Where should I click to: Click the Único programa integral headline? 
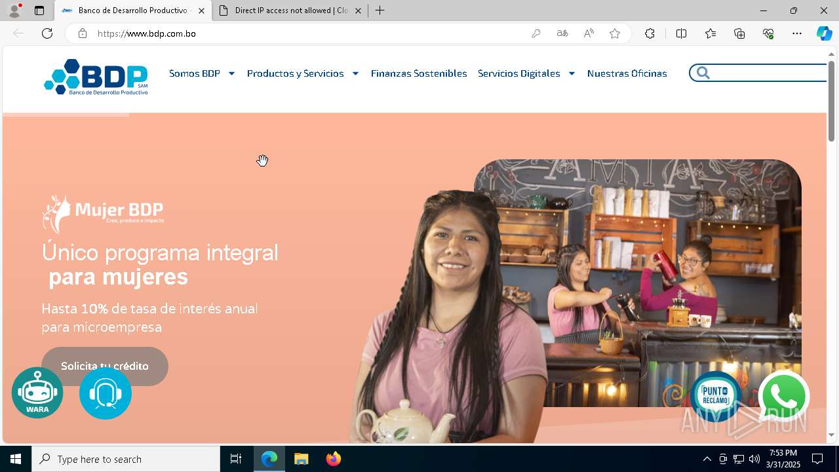[160, 264]
